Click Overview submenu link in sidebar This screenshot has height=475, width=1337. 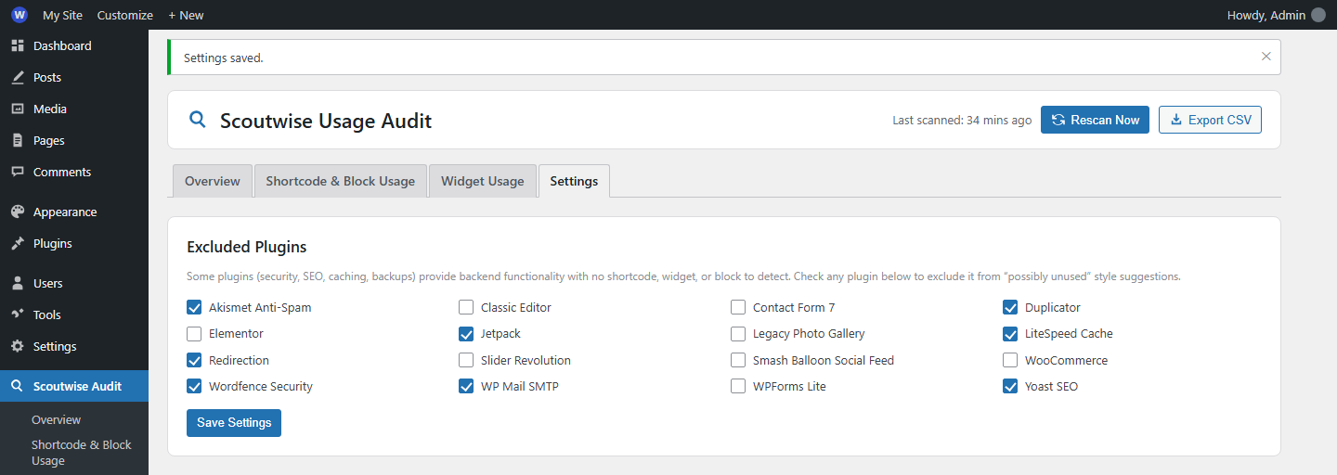(57, 420)
